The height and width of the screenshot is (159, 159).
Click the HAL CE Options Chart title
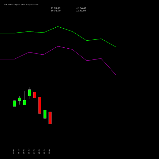[21, 5]
